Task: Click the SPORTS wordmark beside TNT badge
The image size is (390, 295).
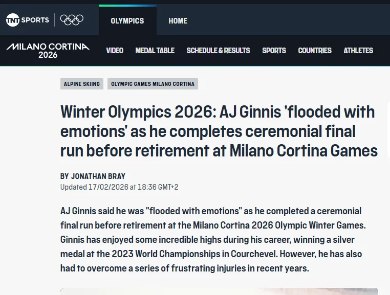Action: 35,20
